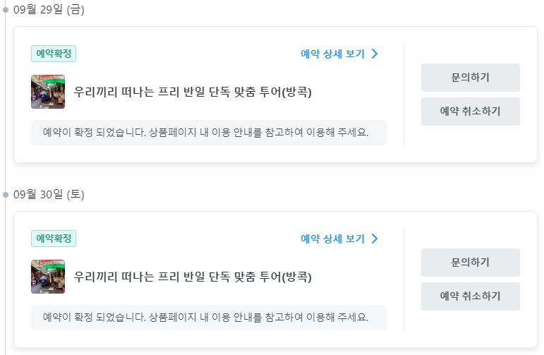Click 예약확정 badge in the 09월 30일 card
The image size is (544, 355).
point(54,239)
